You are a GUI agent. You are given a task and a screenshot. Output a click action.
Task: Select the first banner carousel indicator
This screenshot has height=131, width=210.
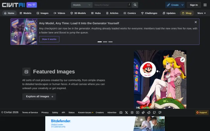coord(100,42)
